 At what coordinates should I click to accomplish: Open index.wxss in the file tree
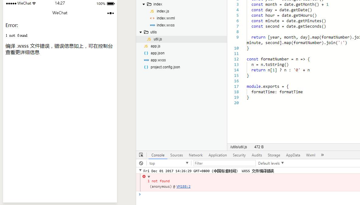pyautogui.click(x=166, y=25)
